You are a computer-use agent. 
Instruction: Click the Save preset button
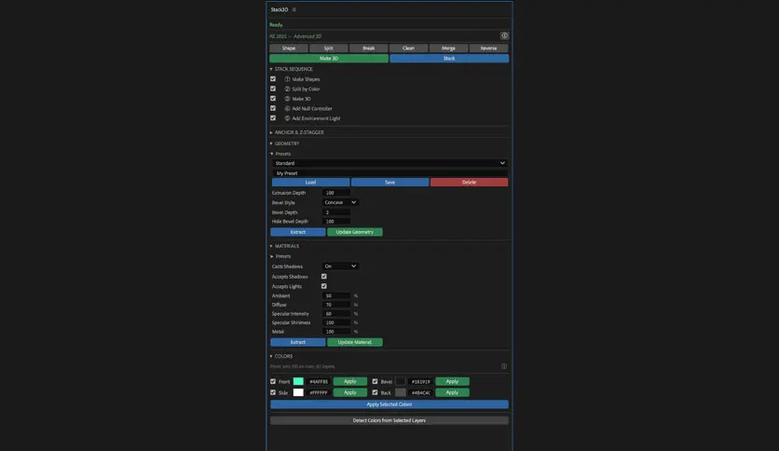390,183
